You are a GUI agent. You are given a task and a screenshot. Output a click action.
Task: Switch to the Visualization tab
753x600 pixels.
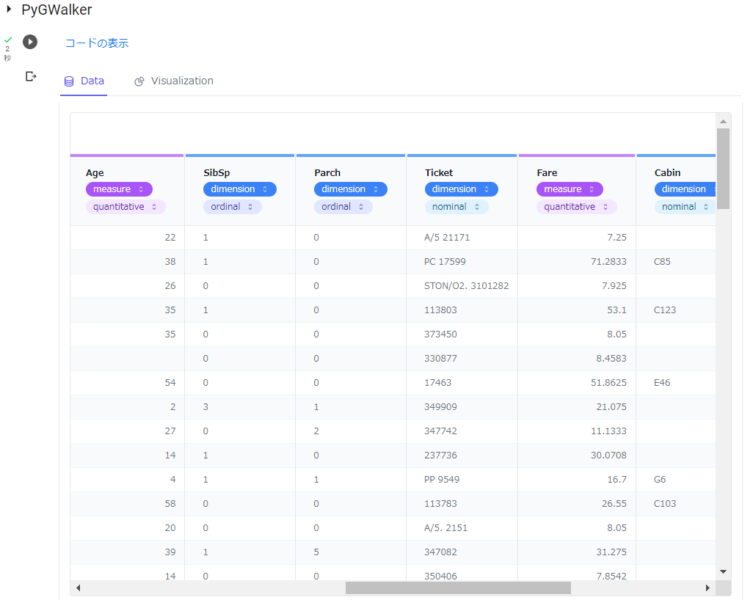coord(174,81)
